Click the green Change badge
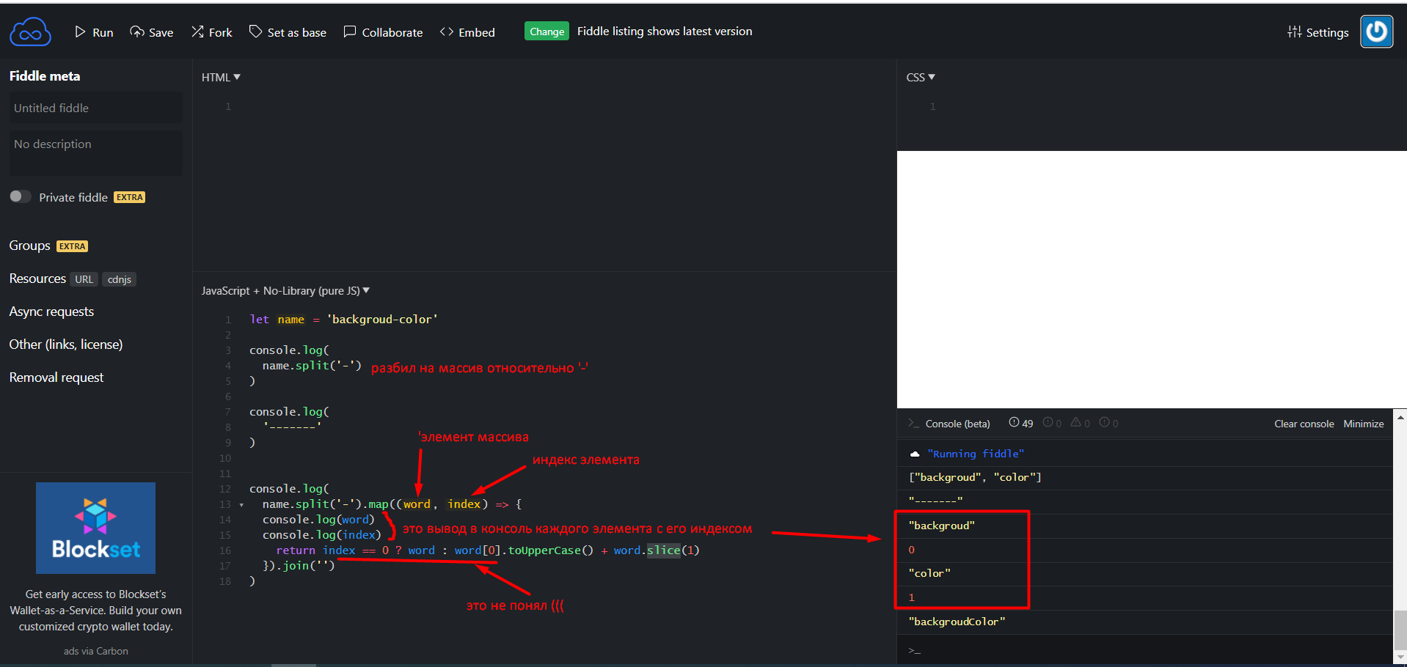The width and height of the screenshot is (1407, 667). 547,32
